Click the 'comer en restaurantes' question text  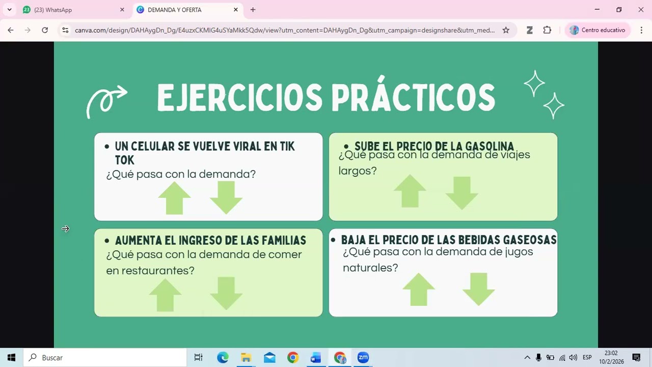click(204, 262)
